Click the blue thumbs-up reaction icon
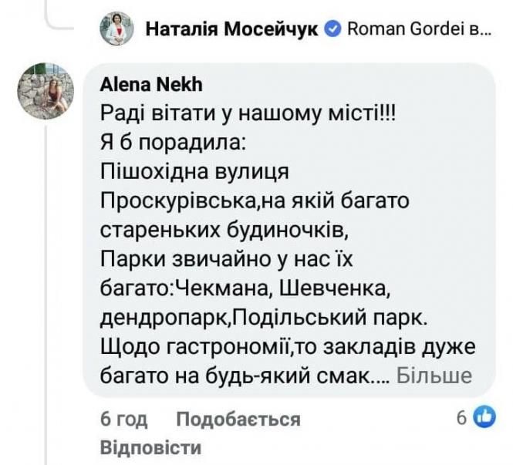 click(x=484, y=418)
